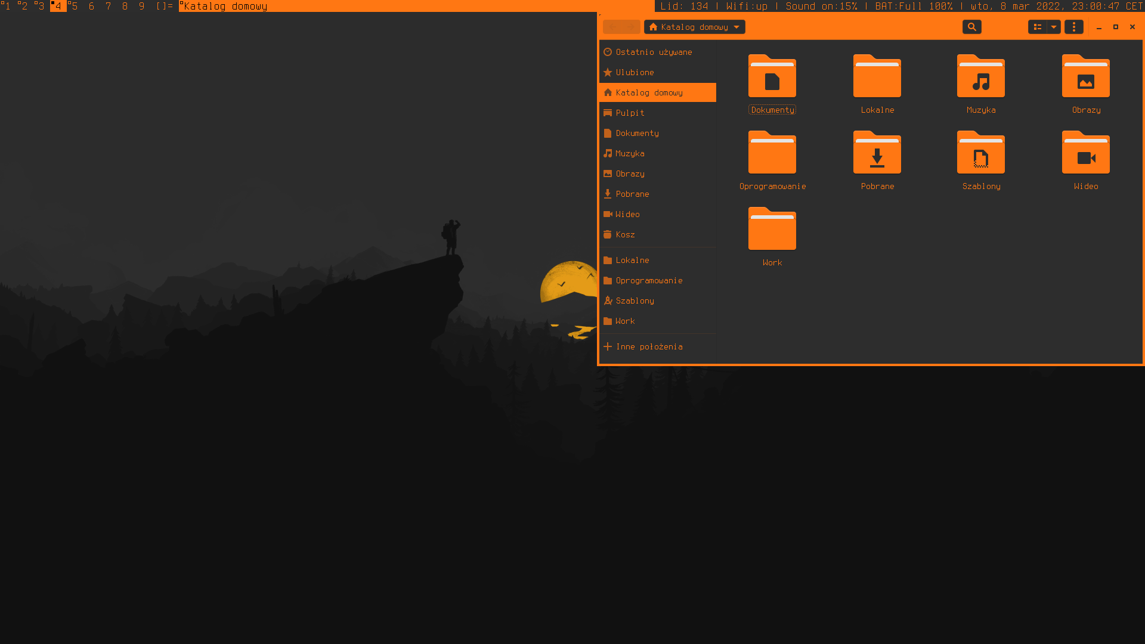Screen dimensions: 1145x644
Task: Go forward with the right arrow
Action: point(630,27)
